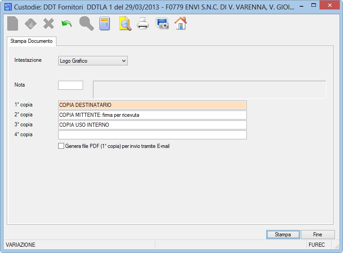
Task: Open the Intestazione Logo Grafico dropdown
Action: (93, 61)
